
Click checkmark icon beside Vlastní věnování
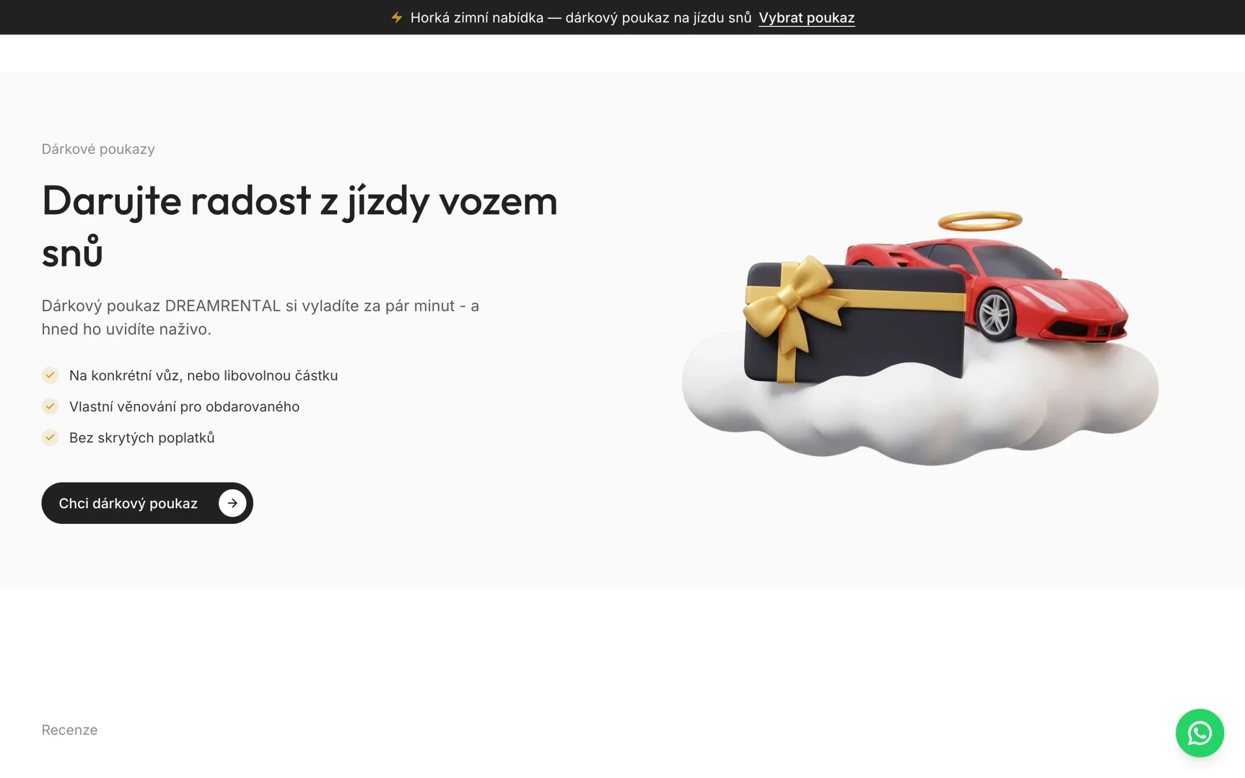pyautogui.click(x=50, y=406)
